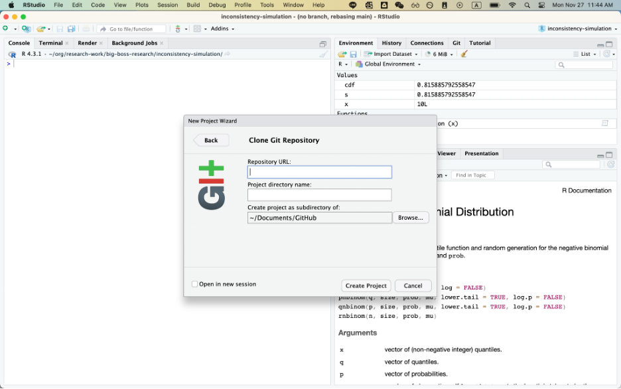
Task: Open the Global Environment dropdown
Action: (388, 64)
